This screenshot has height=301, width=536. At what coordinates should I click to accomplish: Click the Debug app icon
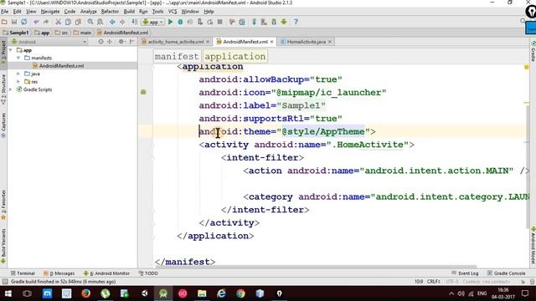coord(180,22)
